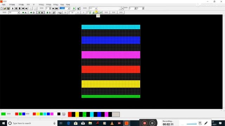Click the New file icon
This screenshot has height=126, width=225.
point(1,8)
